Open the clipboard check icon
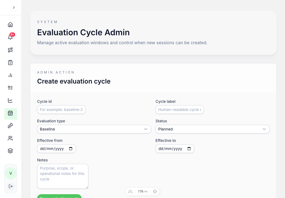The height and width of the screenshot is (198, 285). tap(10, 62)
